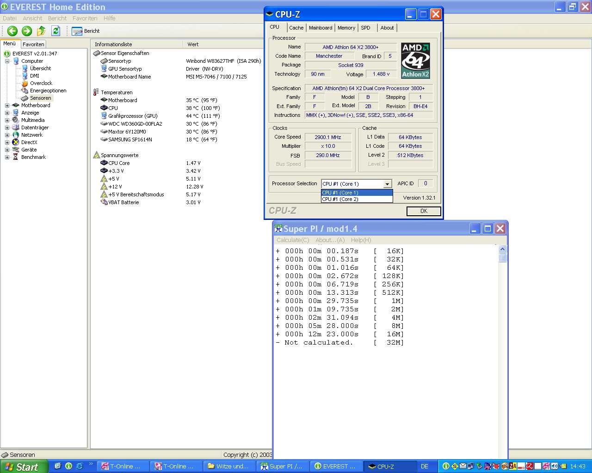
Task: Toggle the Processor Selection dropdown arrow
Action: (x=388, y=184)
